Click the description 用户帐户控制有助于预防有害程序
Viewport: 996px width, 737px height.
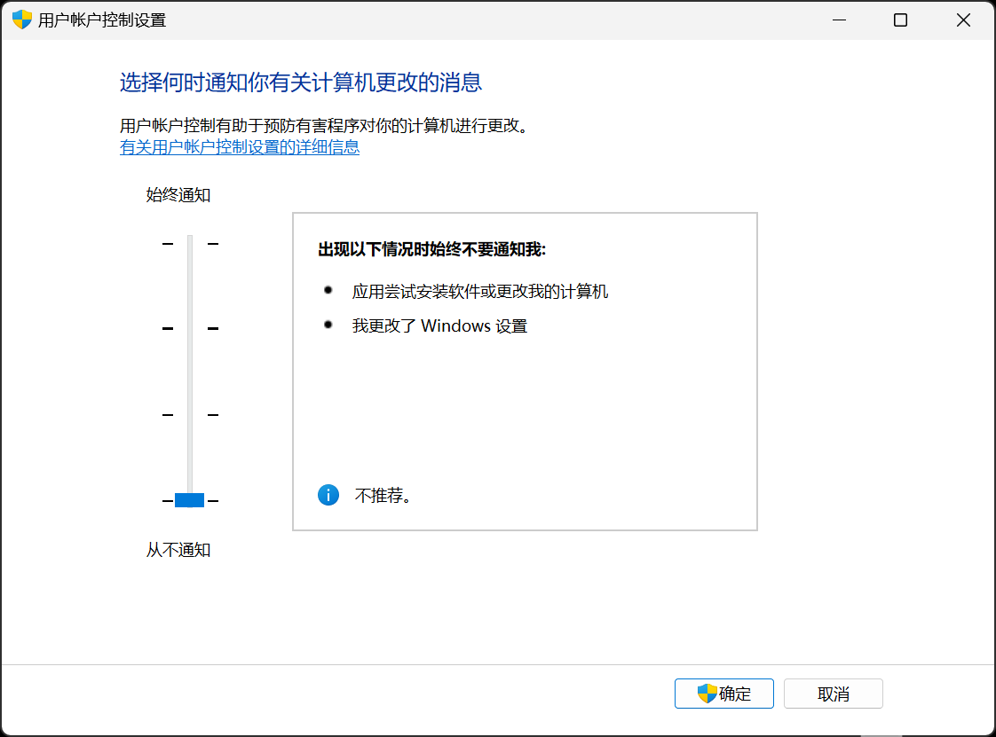326,126
